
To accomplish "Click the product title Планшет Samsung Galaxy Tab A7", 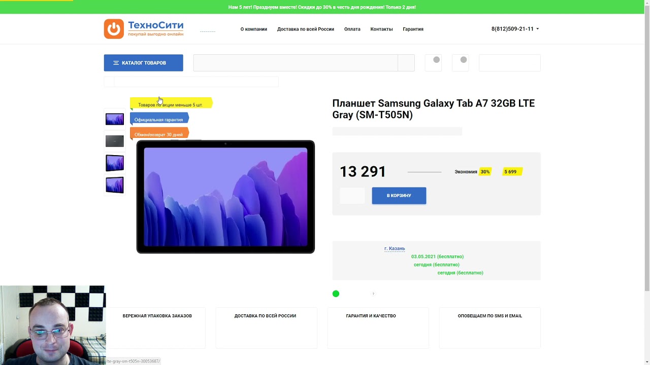I will coord(433,109).
